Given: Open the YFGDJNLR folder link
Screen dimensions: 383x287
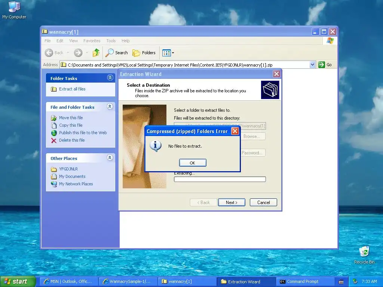Looking at the screenshot, I should (x=68, y=169).
